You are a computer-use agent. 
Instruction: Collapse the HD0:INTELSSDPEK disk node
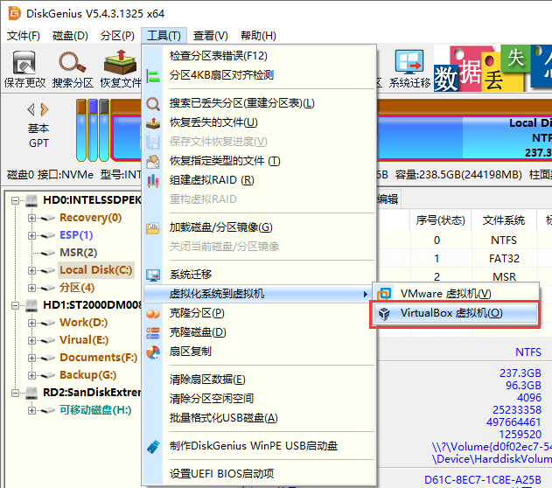(15, 200)
